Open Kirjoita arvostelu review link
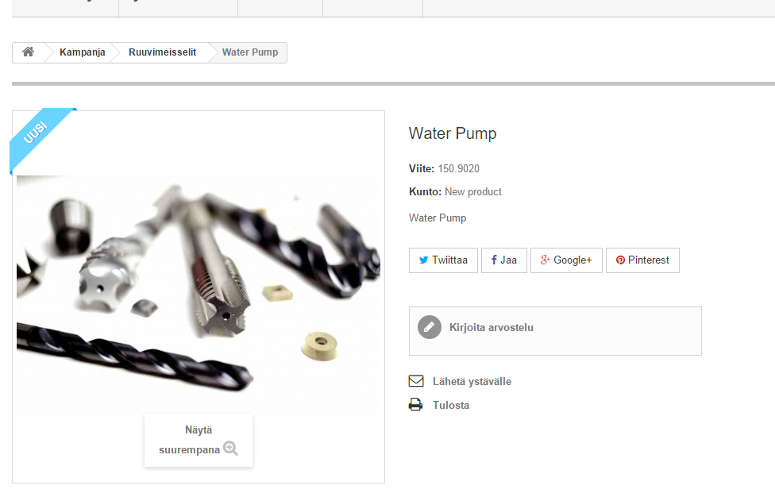Image resolution: width=775 pixels, height=497 pixels. pos(492,328)
